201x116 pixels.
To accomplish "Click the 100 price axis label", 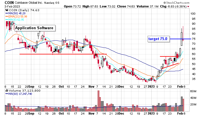I will 193,14.
